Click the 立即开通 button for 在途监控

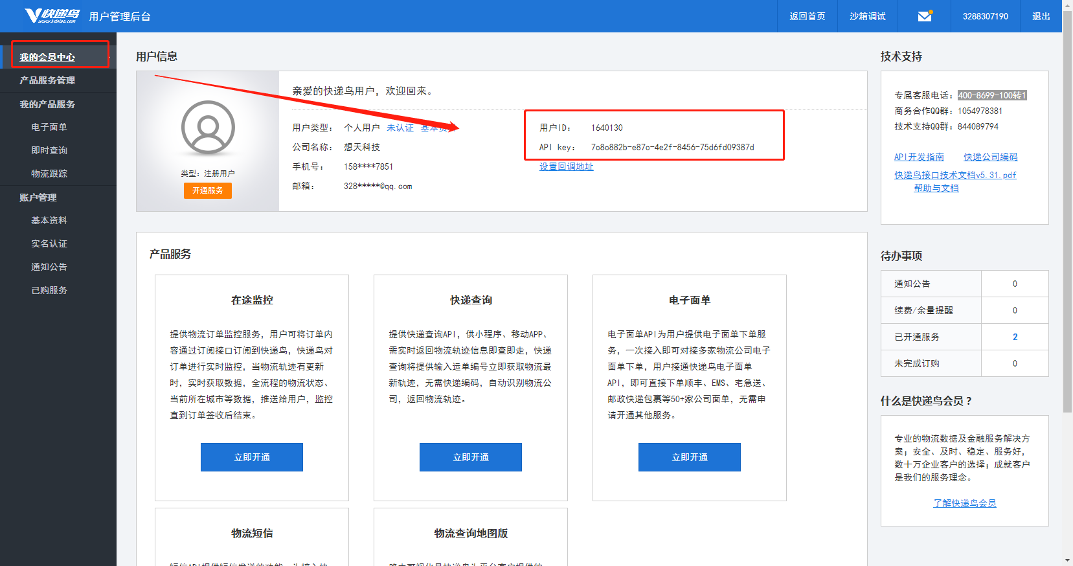[x=252, y=457]
